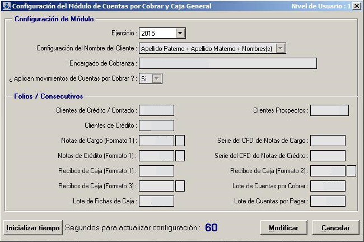Click the Encargado de Cobranza field
Image resolution: width=364 pixels, height=242 pixels.
click(x=227, y=63)
